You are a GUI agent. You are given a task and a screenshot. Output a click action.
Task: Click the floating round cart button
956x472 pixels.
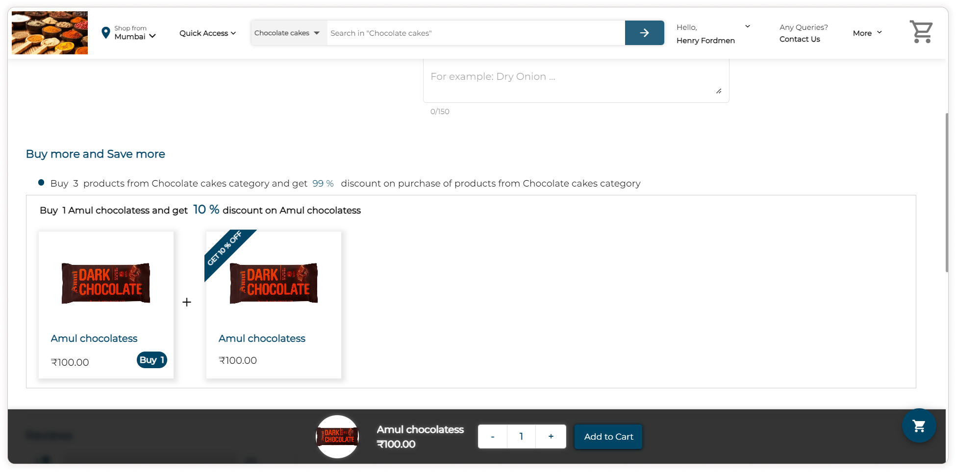tap(919, 426)
